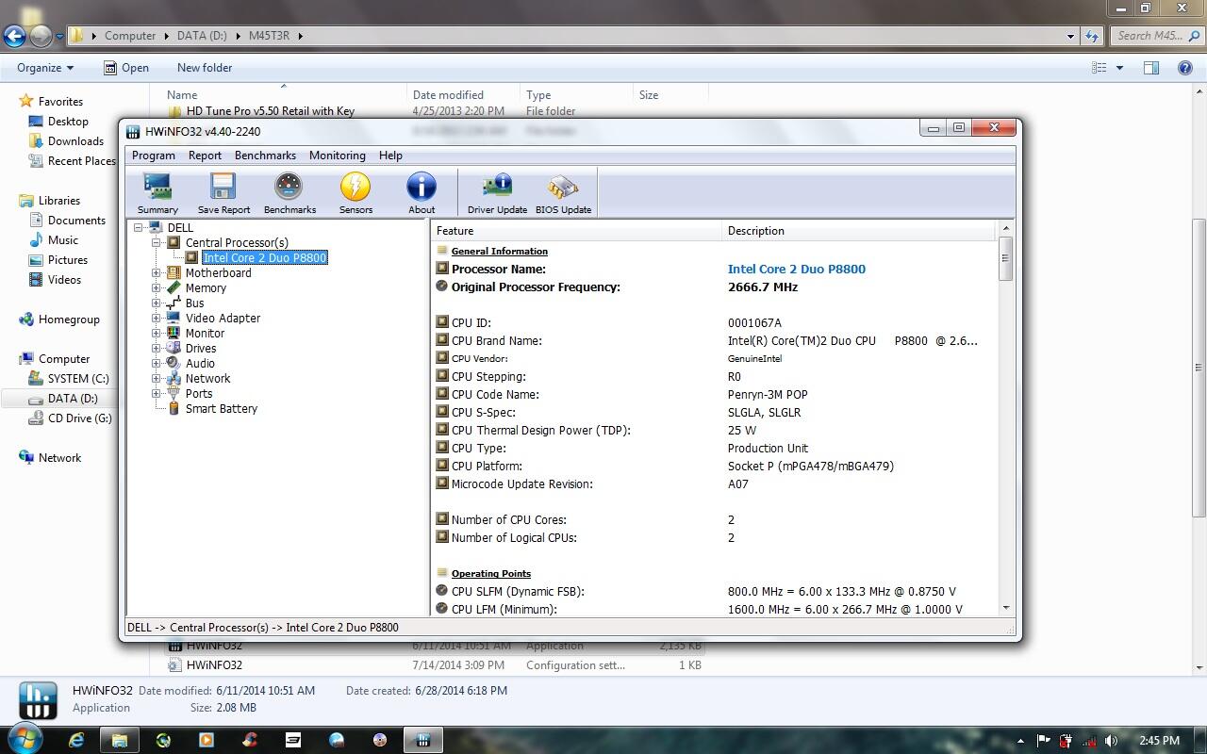Image resolution: width=1207 pixels, height=754 pixels.
Task: Click the volume icon in system tray
Action: coord(1111,741)
